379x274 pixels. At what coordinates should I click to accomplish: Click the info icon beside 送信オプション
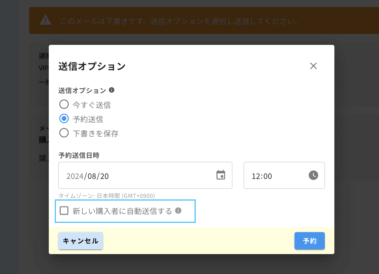point(112,90)
